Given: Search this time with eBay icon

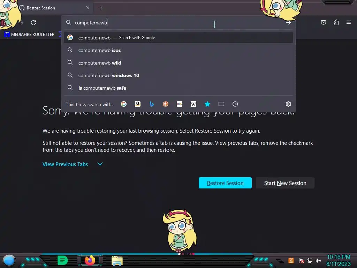Looking at the screenshot, I should point(180,104).
